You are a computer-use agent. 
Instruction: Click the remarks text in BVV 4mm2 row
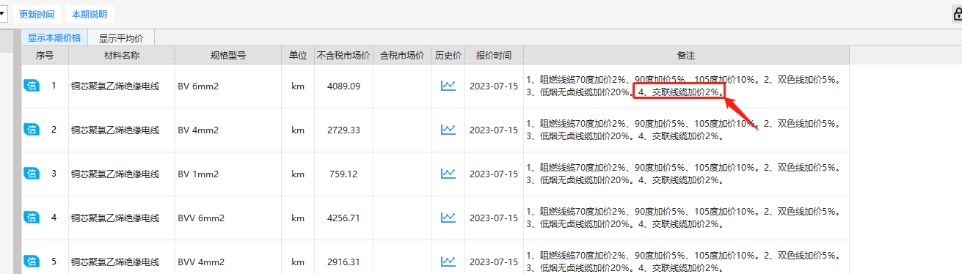coord(684,262)
